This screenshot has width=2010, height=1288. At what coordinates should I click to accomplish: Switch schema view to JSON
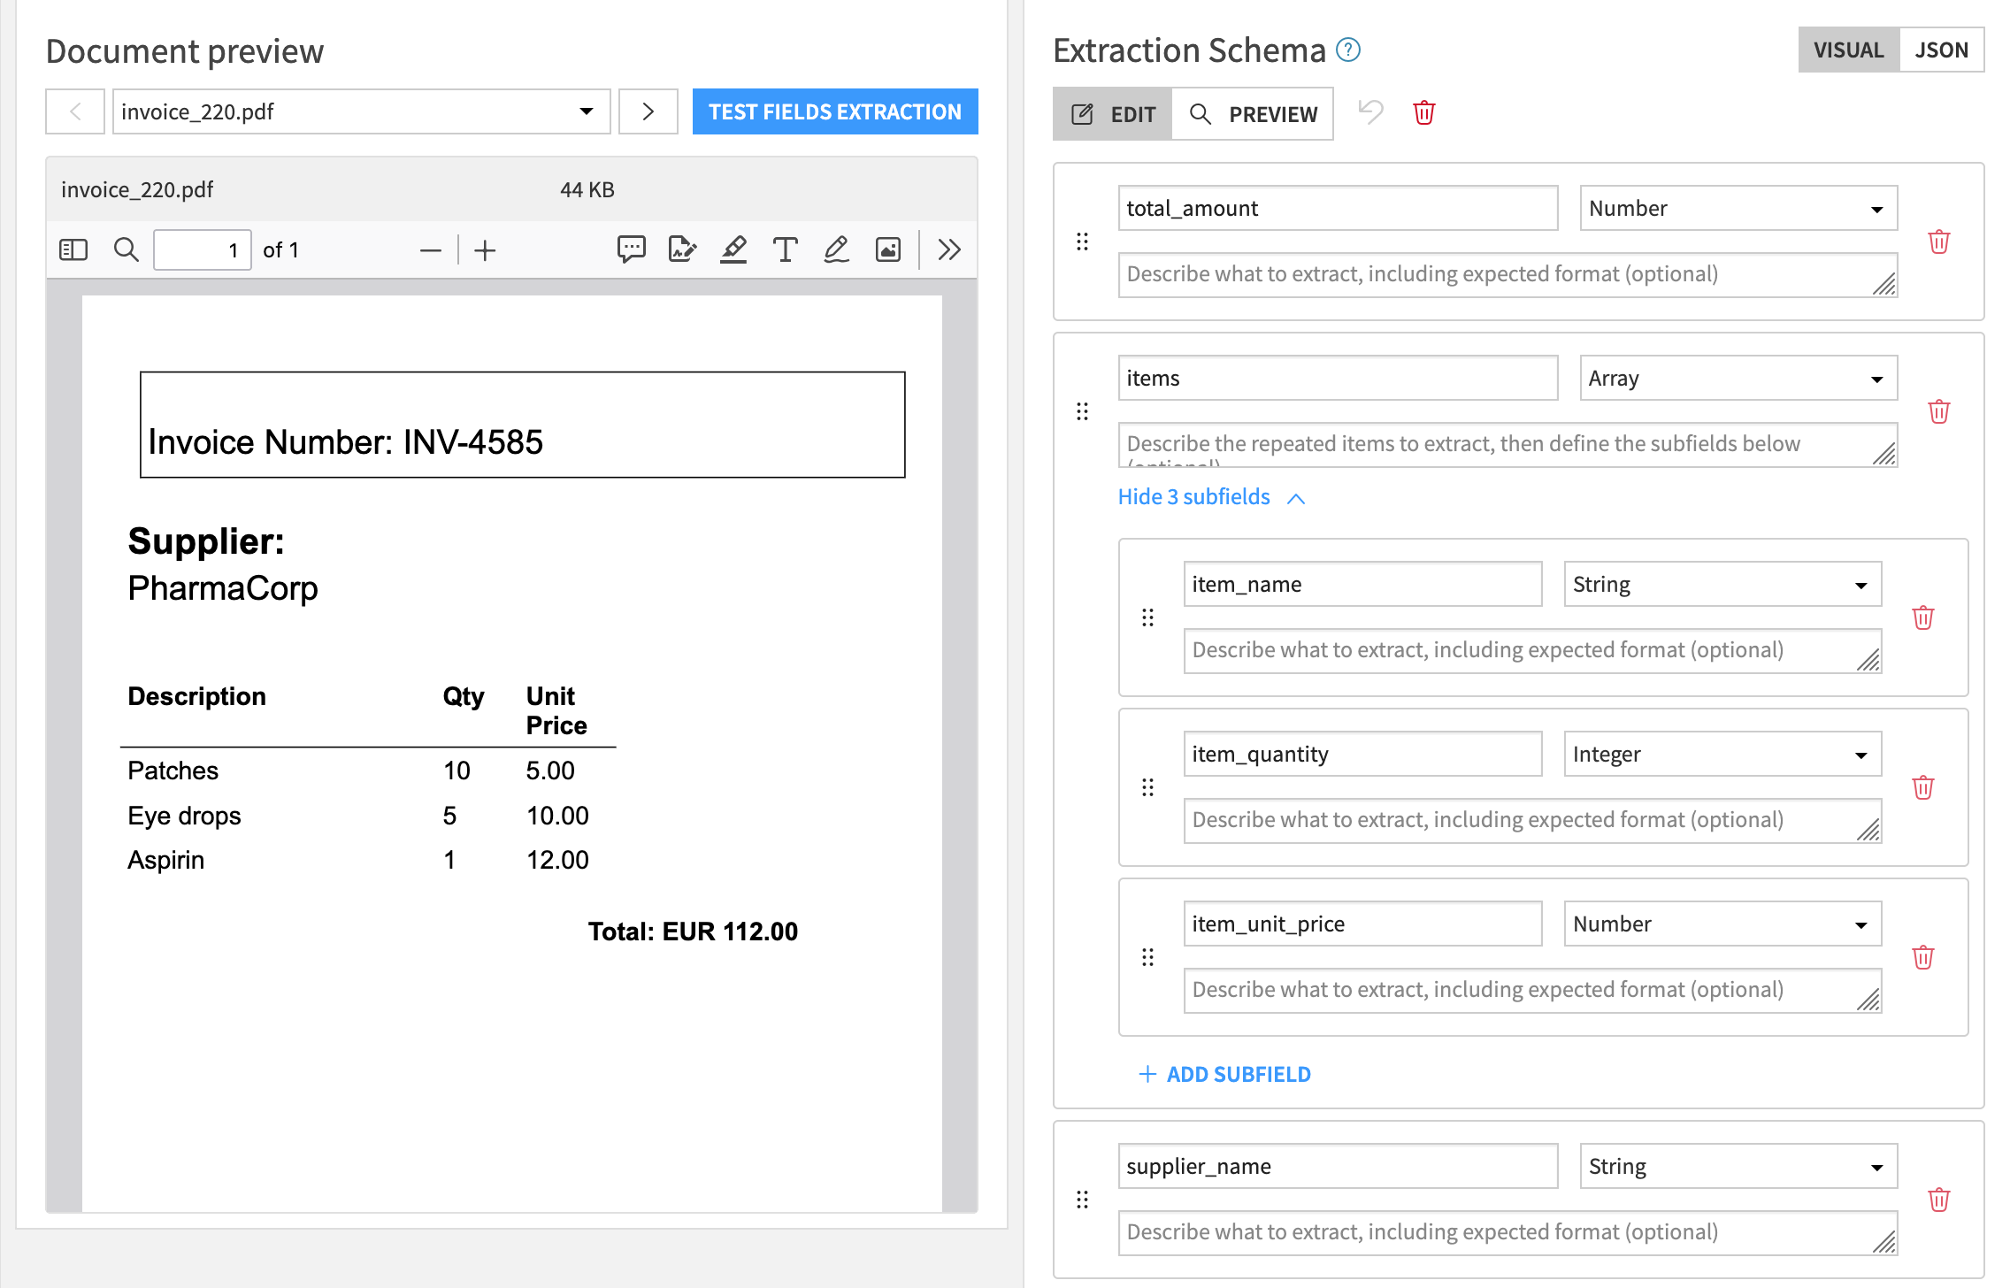(1942, 50)
